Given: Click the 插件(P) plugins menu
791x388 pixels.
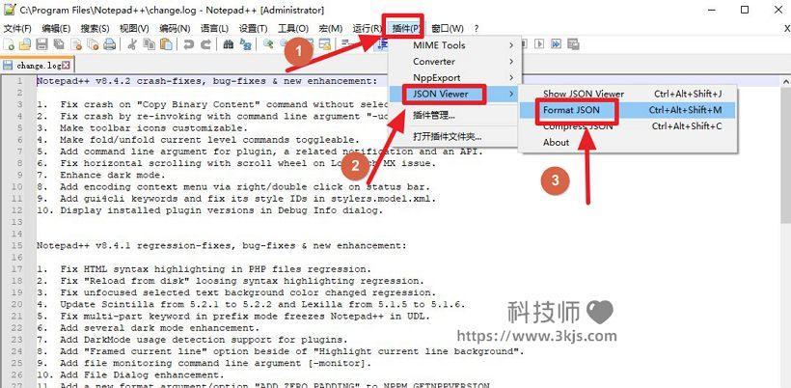Looking at the screenshot, I should (x=406, y=28).
